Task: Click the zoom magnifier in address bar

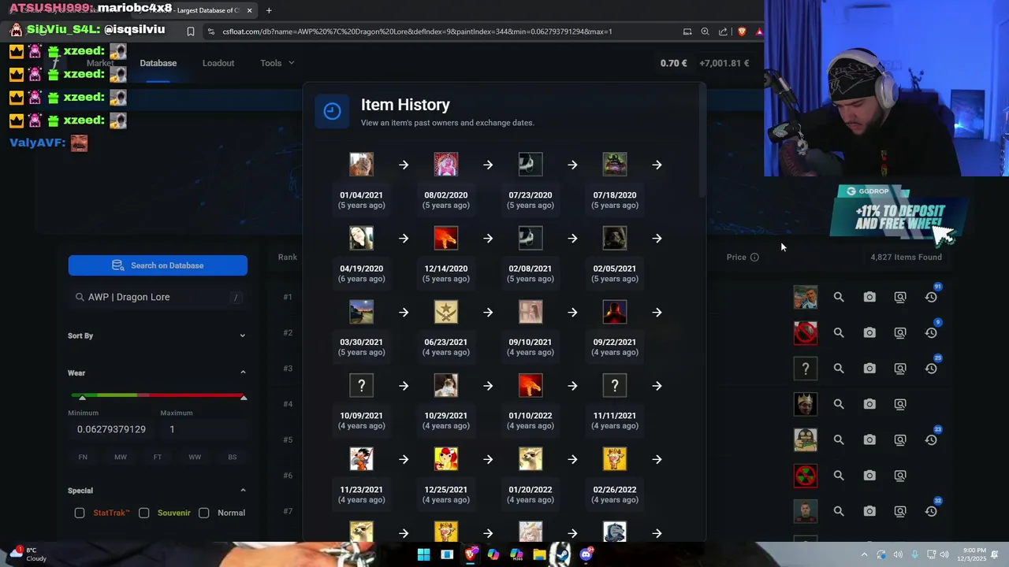Action: click(705, 31)
